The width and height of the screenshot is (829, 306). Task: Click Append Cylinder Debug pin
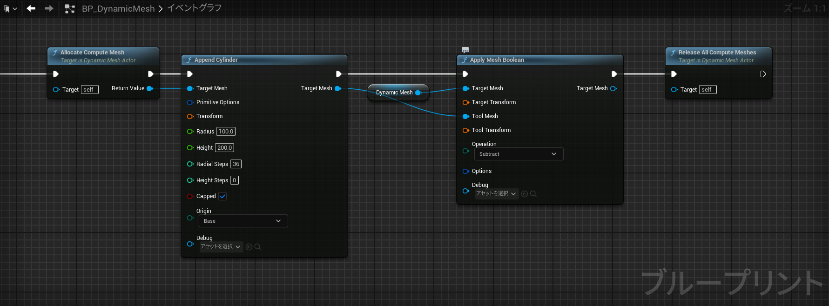pos(190,244)
